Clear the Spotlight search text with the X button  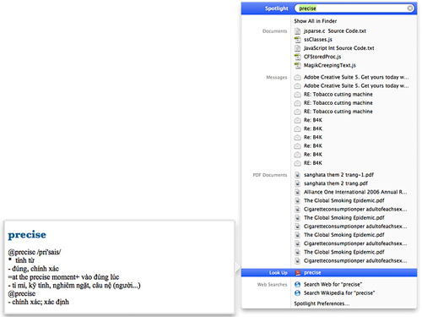pos(410,8)
